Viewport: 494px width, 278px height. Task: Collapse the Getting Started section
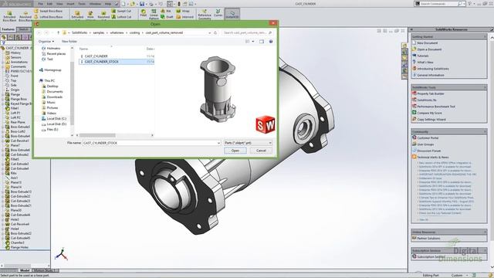(x=485, y=36)
